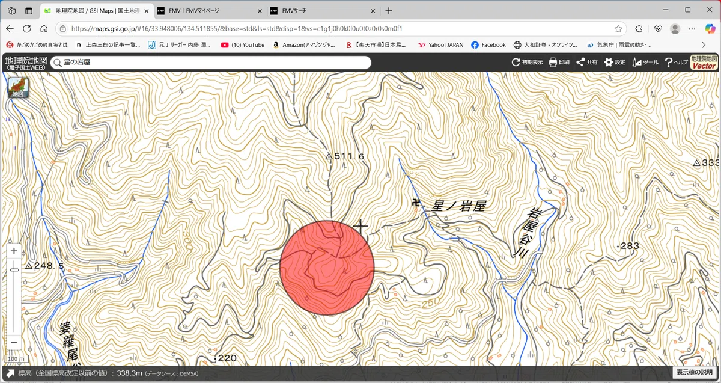Click the 印刷 print button

click(559, 62)
